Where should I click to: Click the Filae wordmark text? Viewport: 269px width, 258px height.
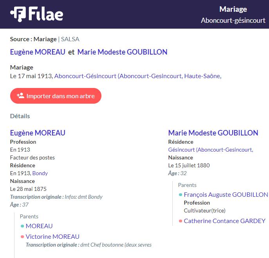point(46,14)
